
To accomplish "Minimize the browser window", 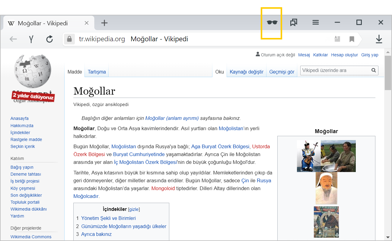I will point(337,22).
